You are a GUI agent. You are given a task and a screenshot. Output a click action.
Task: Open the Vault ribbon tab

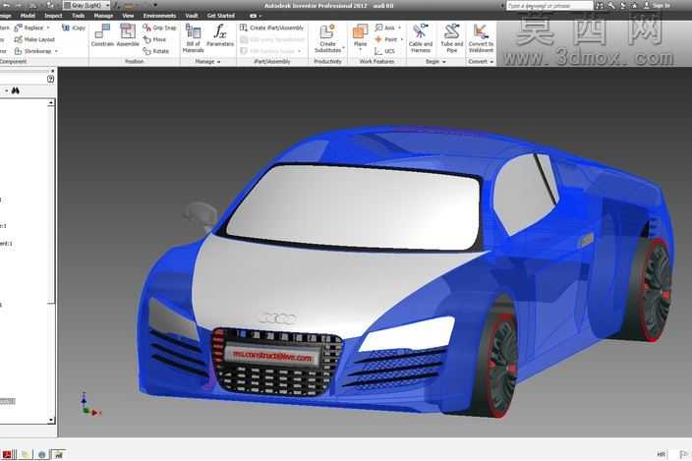point(192,16)
